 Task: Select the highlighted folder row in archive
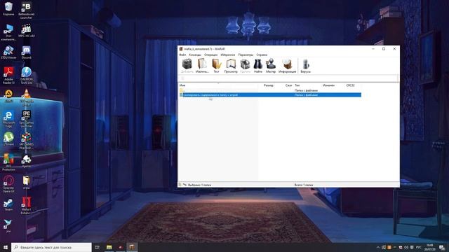click(x=269, y=95)
